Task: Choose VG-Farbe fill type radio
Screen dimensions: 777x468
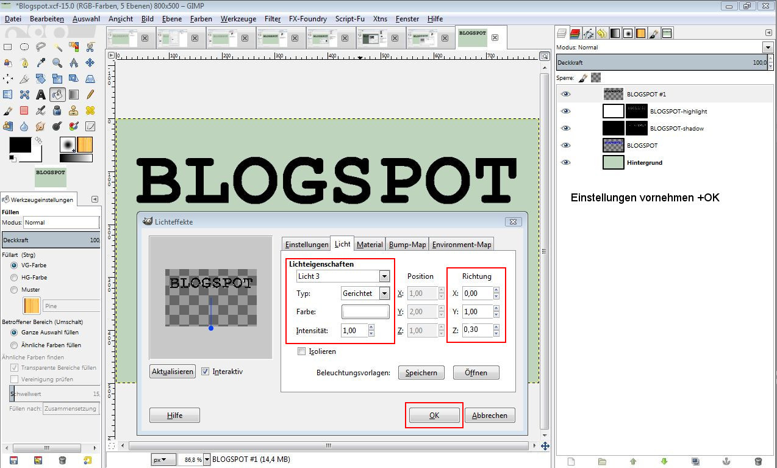Action: pyautogui.click(x=14, y=265)
